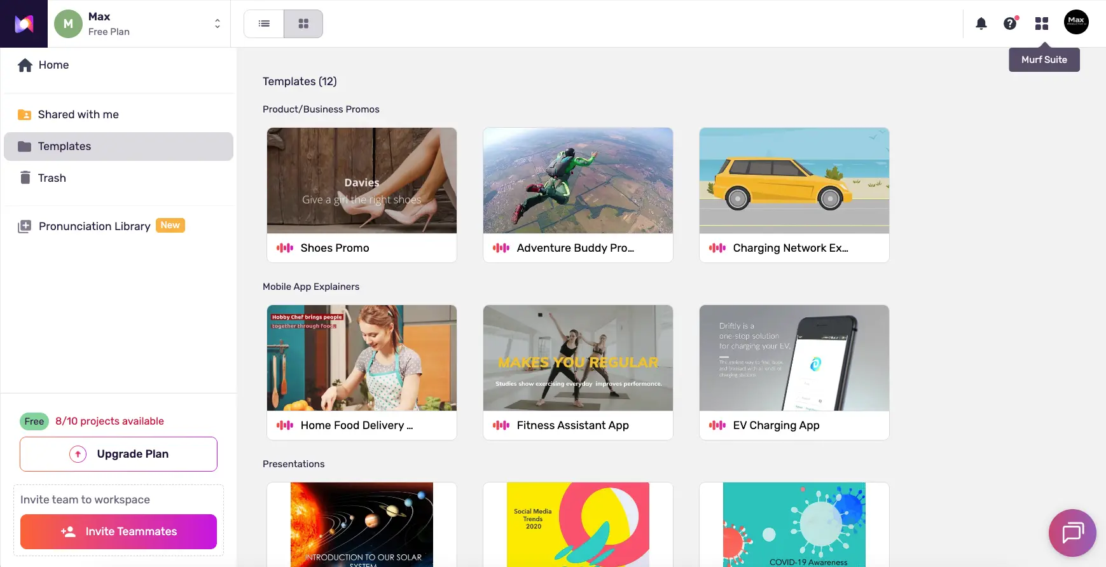Open the Murf Suite apps grid
The image size is (1106, 567).
pos(1041,24)
